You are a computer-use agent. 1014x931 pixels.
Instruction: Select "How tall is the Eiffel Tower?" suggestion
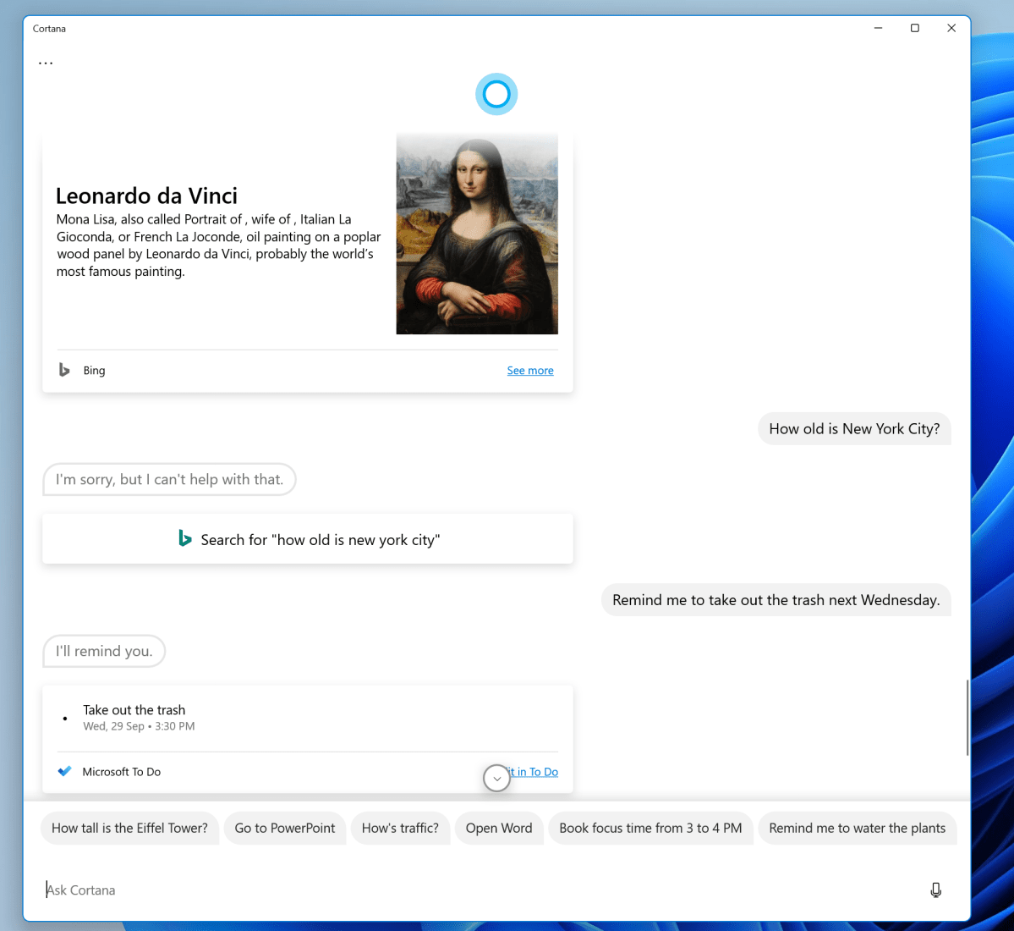point(129,828)
